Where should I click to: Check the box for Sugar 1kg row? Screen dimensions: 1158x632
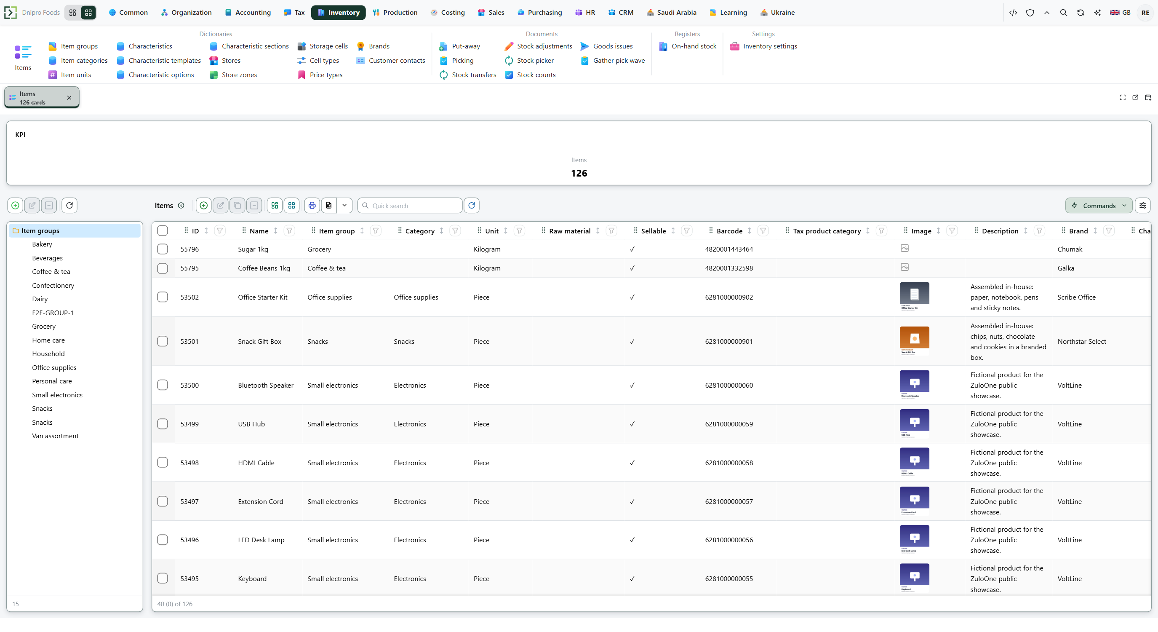click(163, 249)
